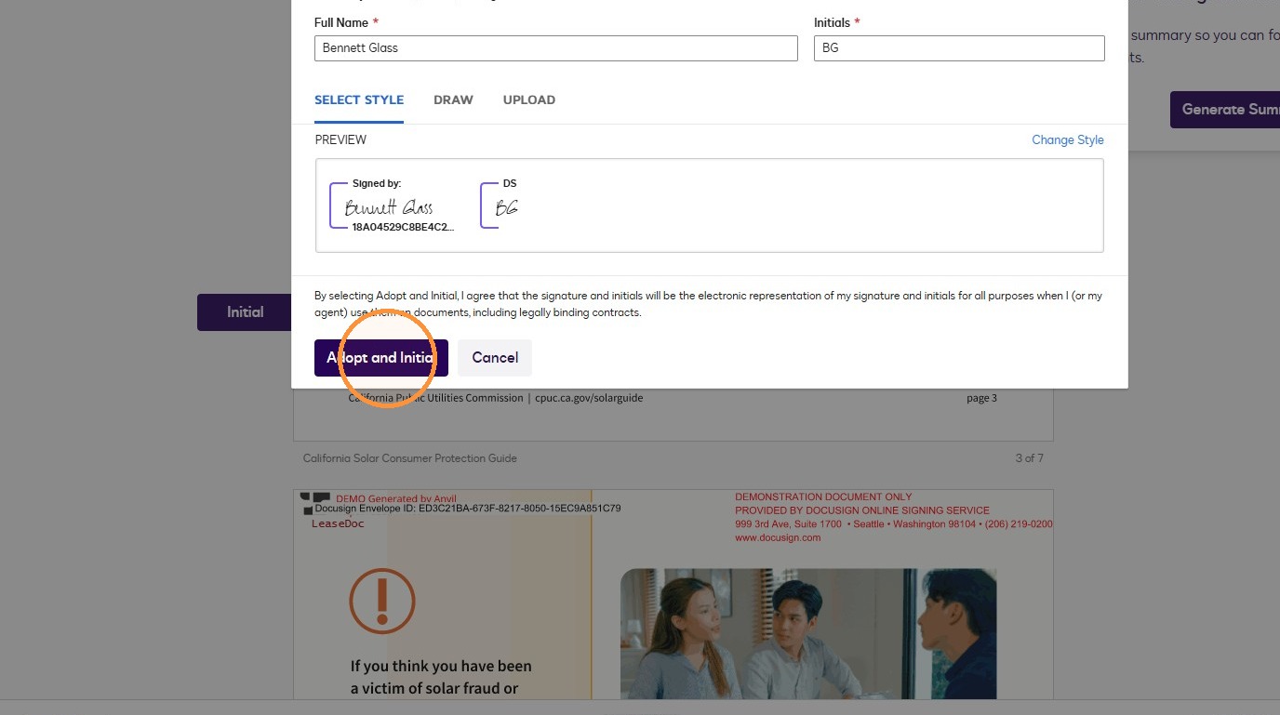Click the Generate Summary button
Image resolution: width=1280 pixels, height=715 pixels.
coord(1225,110)
